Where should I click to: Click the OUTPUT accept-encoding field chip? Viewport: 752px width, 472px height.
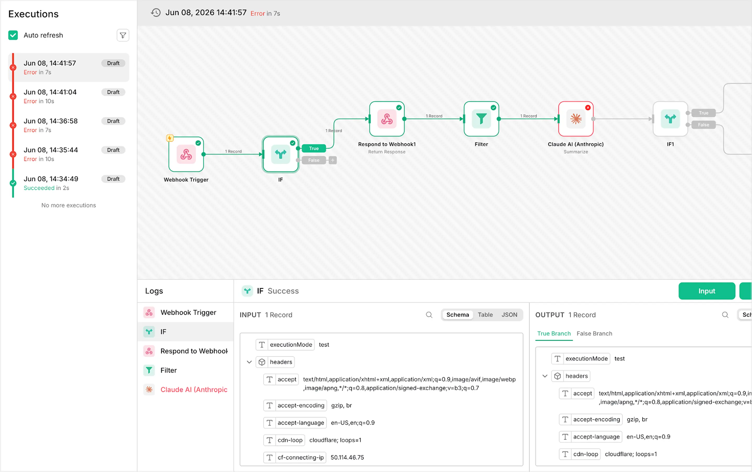click(591, 420)
